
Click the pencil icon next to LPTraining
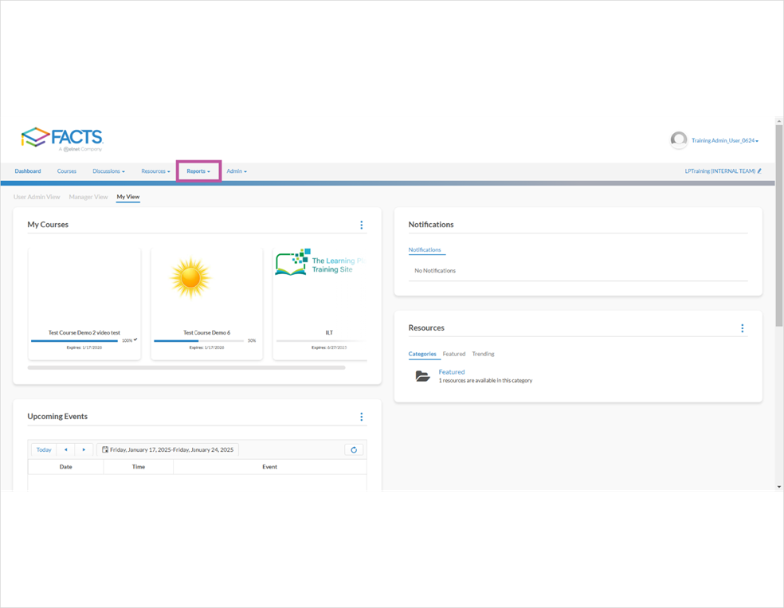tap(759, 171)
